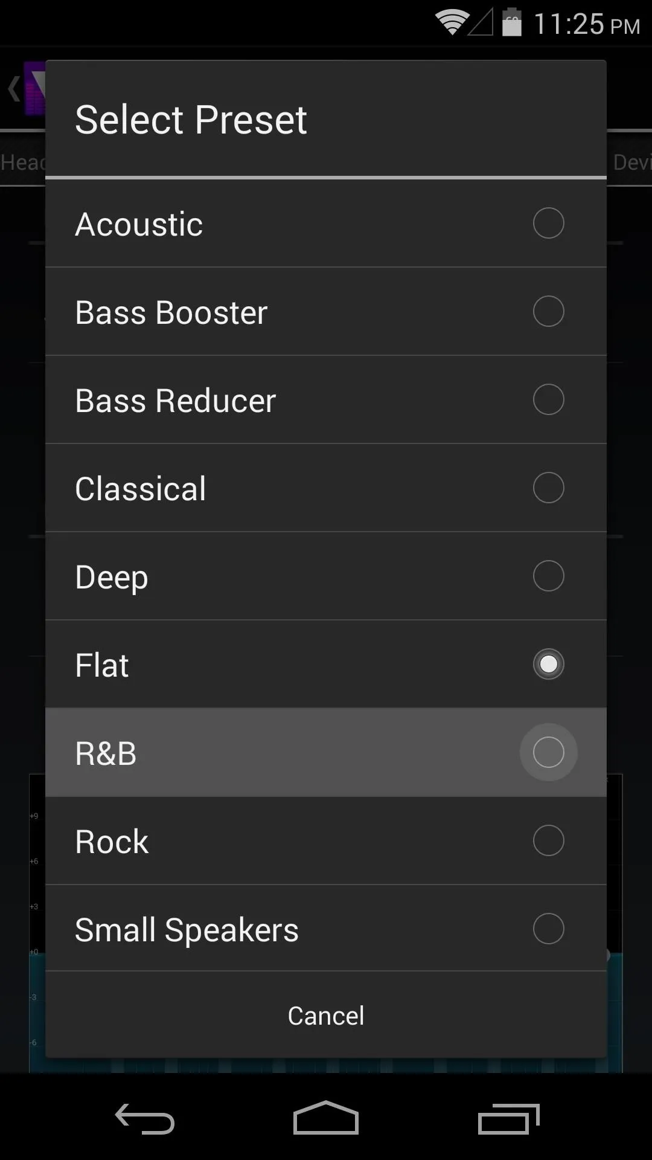The image size is (652, 1160).
Task: Tap the purple app icon behind dialog
Action: (35, 88)
